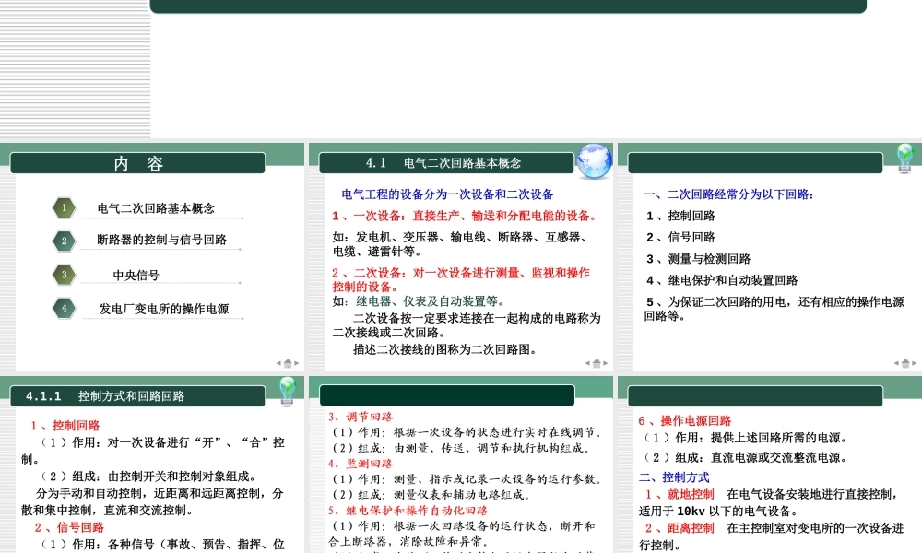Click the next arrow on the 4.1 slide
Viewport: 922px width, 553px height.
tap(605, 363)
